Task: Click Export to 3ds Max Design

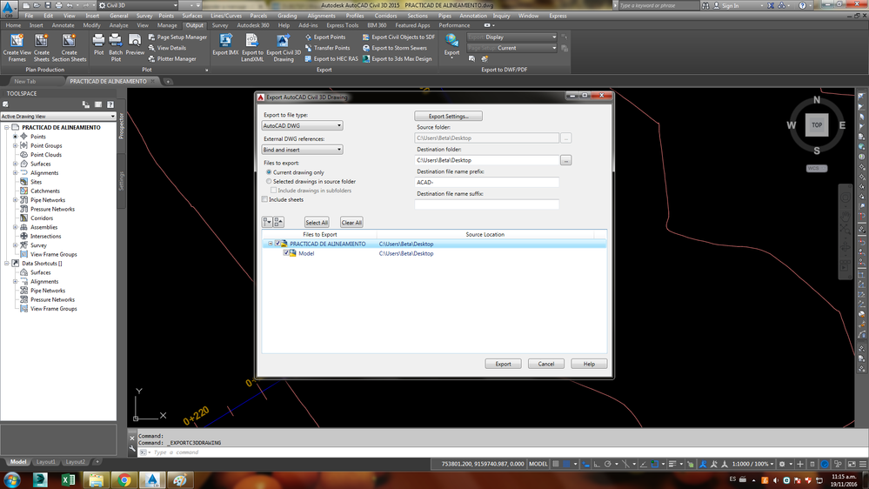Action: coord(397,59)
